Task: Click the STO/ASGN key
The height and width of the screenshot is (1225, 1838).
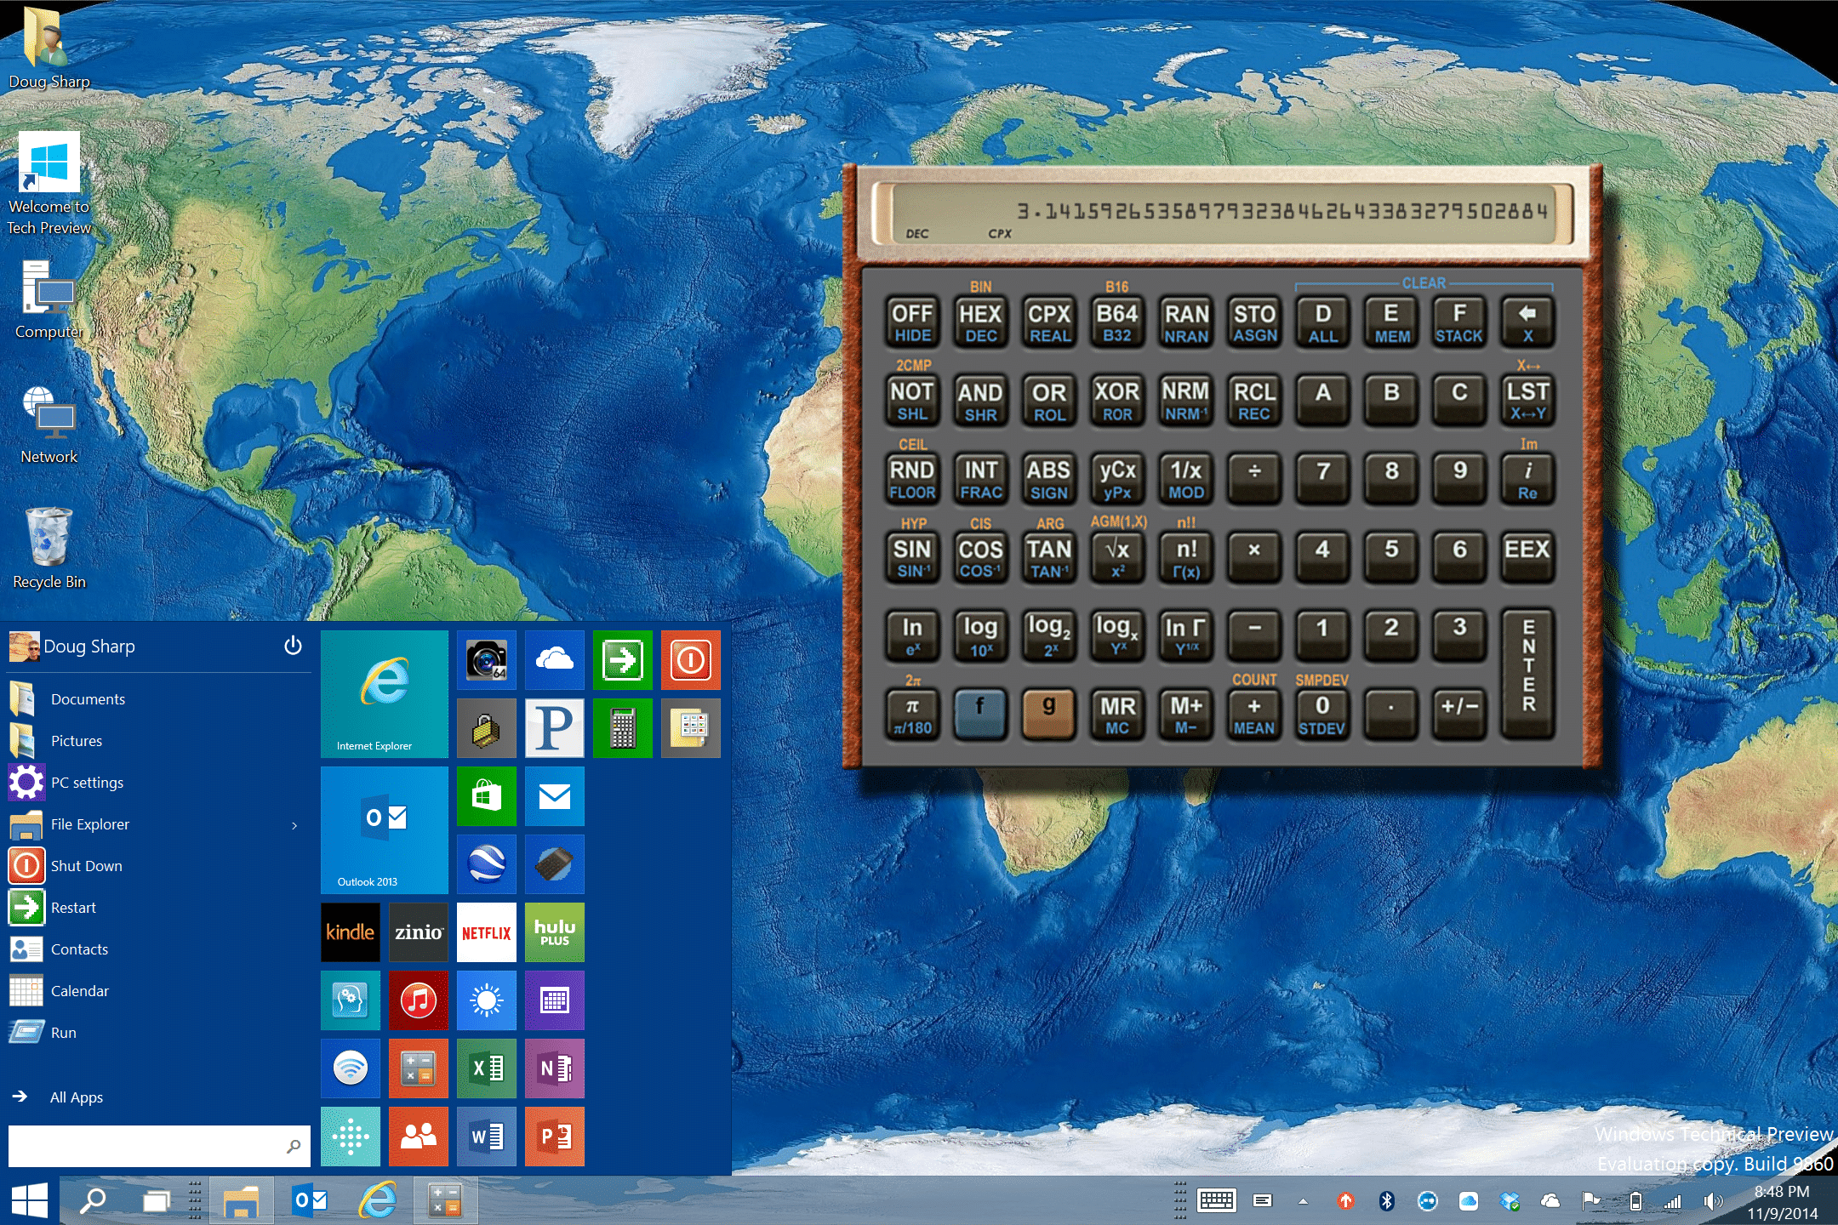Action: click(1254, 322)
